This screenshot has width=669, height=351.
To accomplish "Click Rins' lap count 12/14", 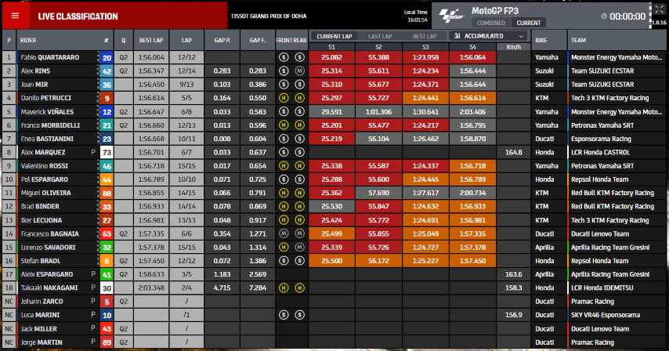I will tap(186, 71).
